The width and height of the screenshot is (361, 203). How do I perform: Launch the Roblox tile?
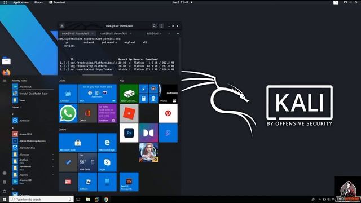point(129,113)
